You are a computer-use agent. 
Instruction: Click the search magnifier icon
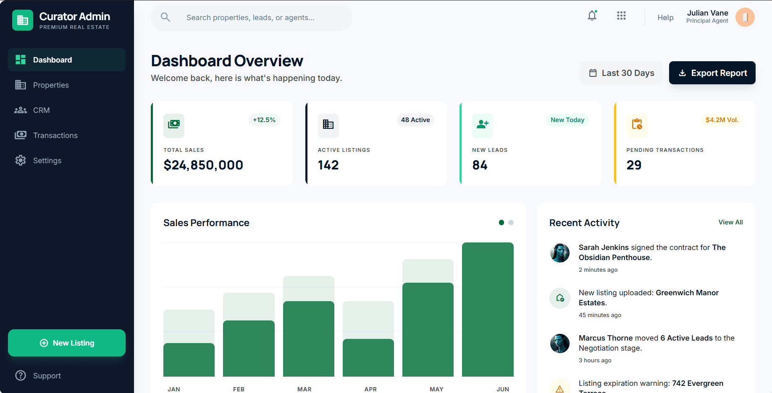(x=165, y=17)
